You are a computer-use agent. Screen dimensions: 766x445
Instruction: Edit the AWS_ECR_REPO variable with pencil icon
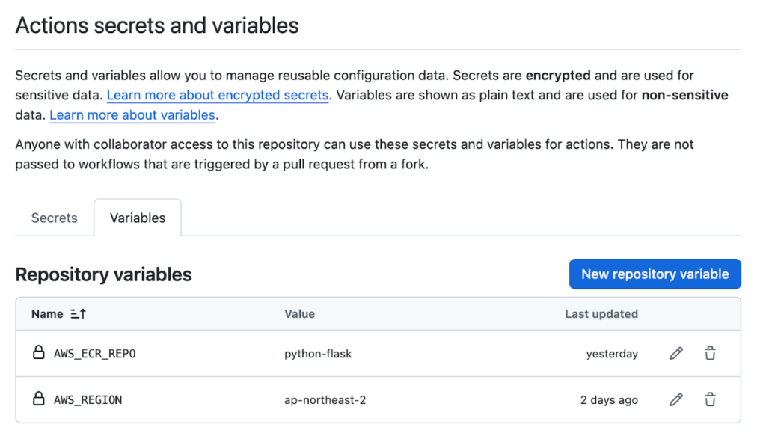point(675,354)
